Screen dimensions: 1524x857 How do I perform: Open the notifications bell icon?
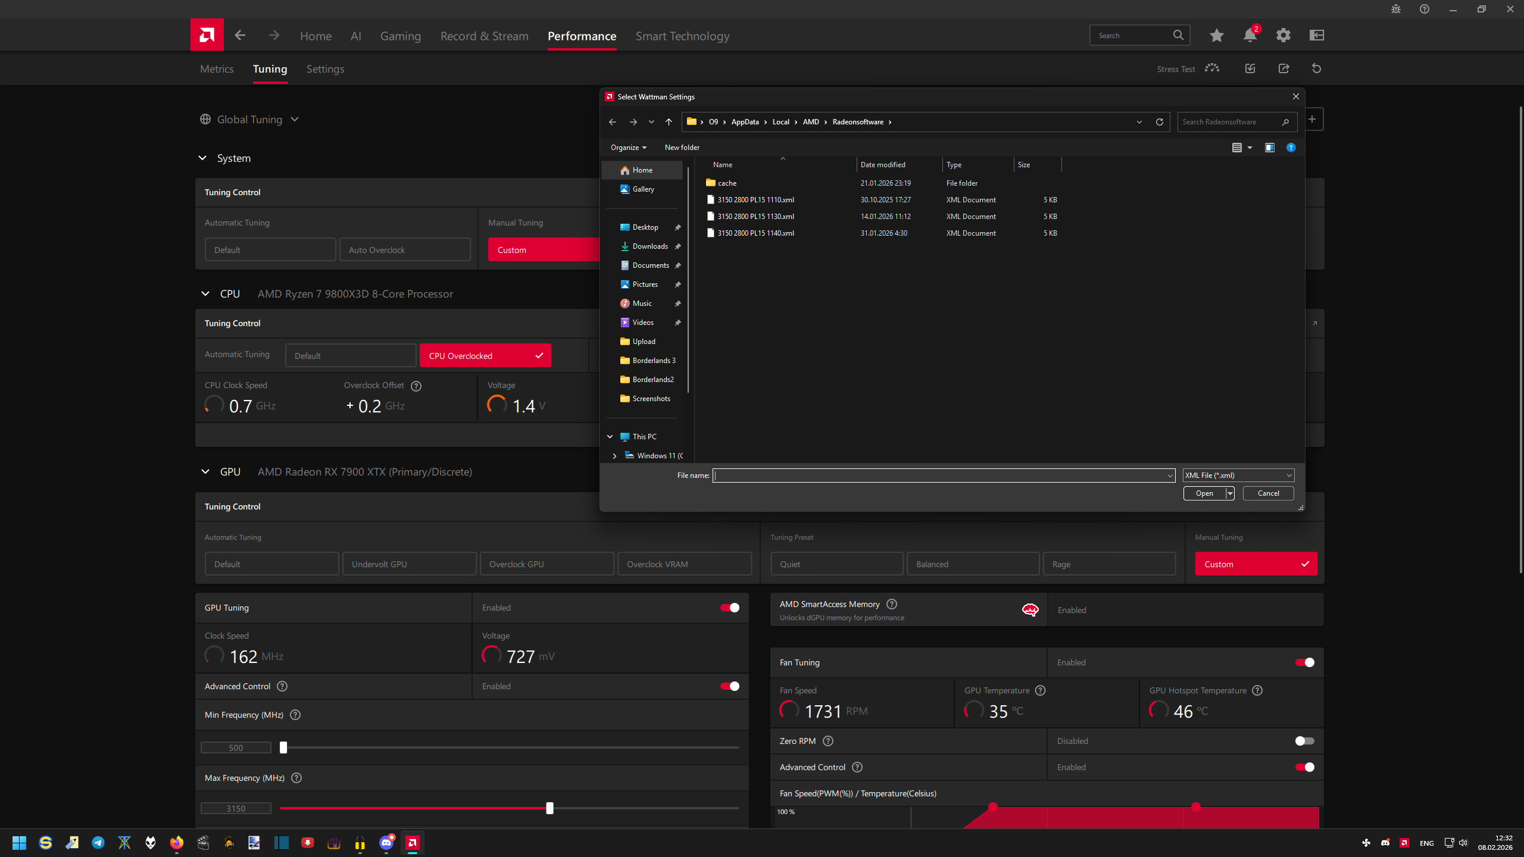pos(1250,35)
